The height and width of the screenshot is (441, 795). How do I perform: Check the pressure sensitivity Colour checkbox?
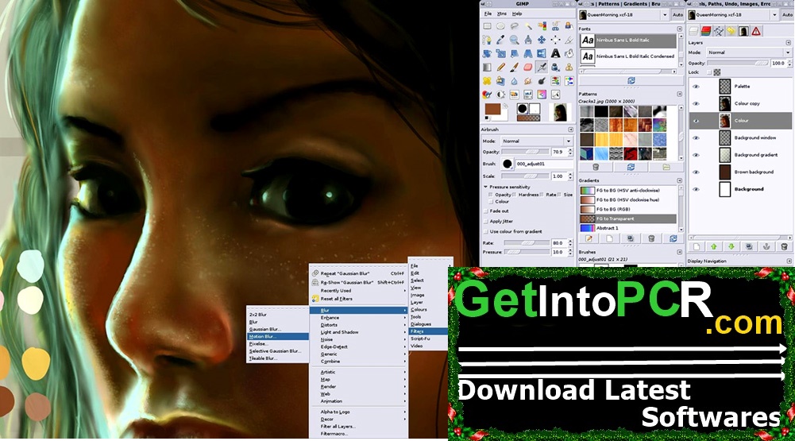[x=491, y=202]
